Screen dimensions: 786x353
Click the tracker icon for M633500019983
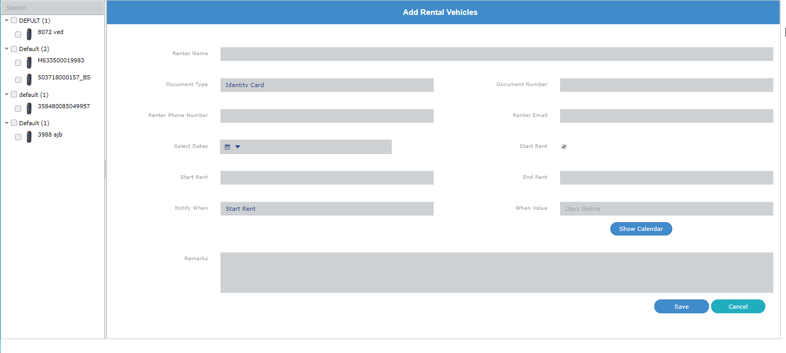coord(29,63)
